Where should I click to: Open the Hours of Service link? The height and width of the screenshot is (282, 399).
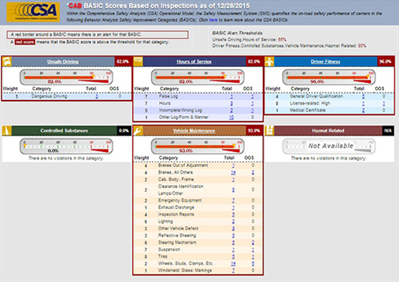coord(194,62)
